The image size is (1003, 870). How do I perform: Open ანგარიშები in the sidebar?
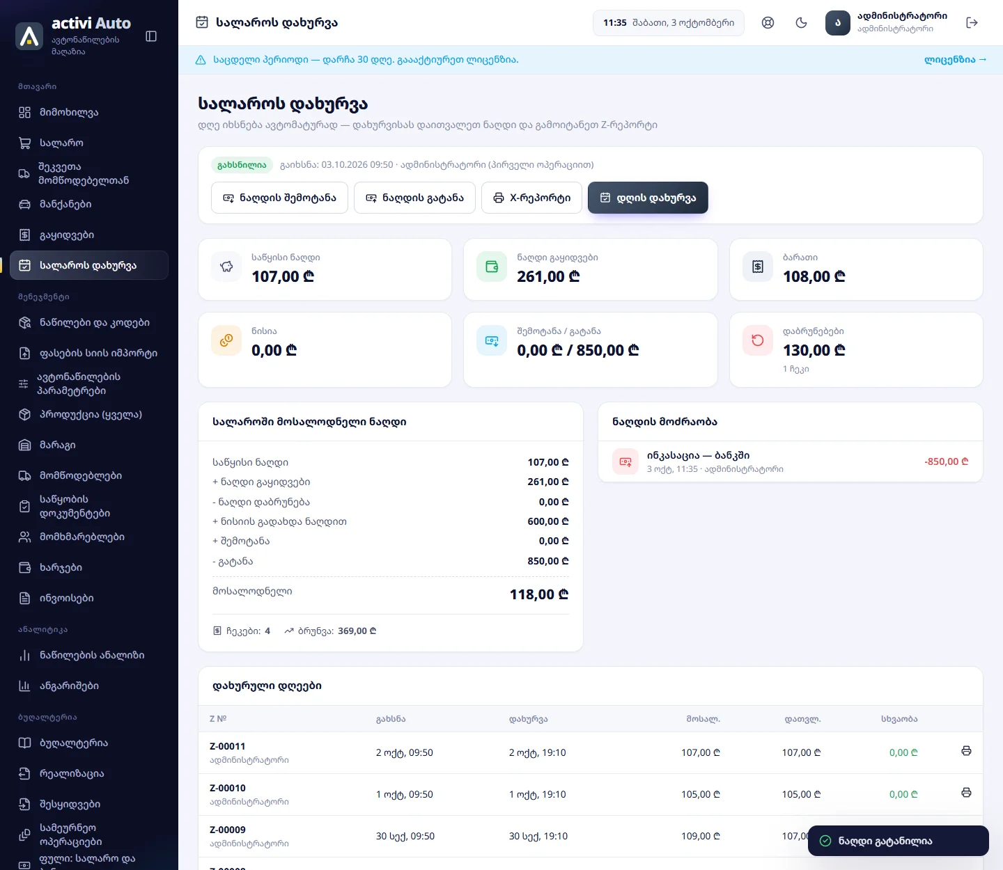[x=89, y=686]
